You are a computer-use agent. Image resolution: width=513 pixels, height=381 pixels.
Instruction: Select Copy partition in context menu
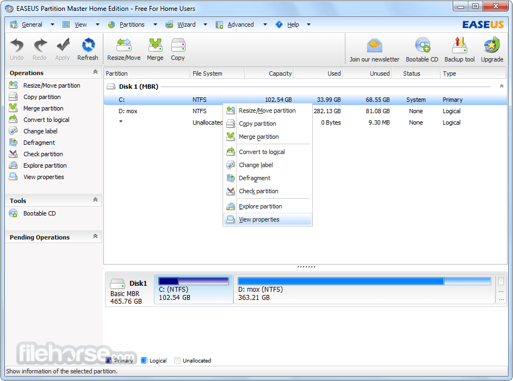click(x=268, y=124)
